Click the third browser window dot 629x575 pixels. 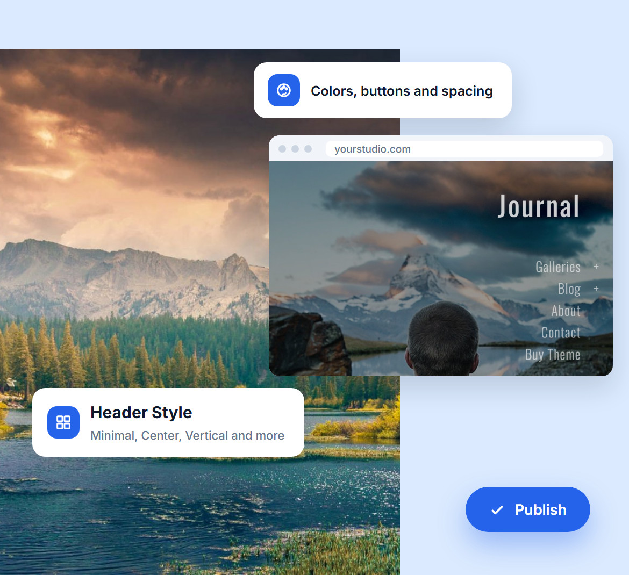tap(308, 149)
